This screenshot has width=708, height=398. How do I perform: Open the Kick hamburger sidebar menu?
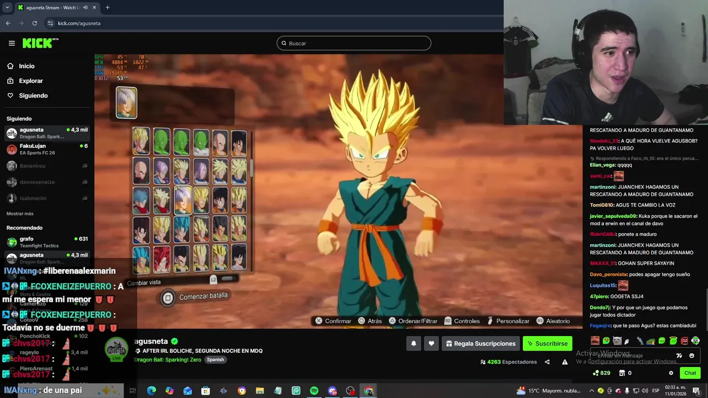tap(12, 43)
